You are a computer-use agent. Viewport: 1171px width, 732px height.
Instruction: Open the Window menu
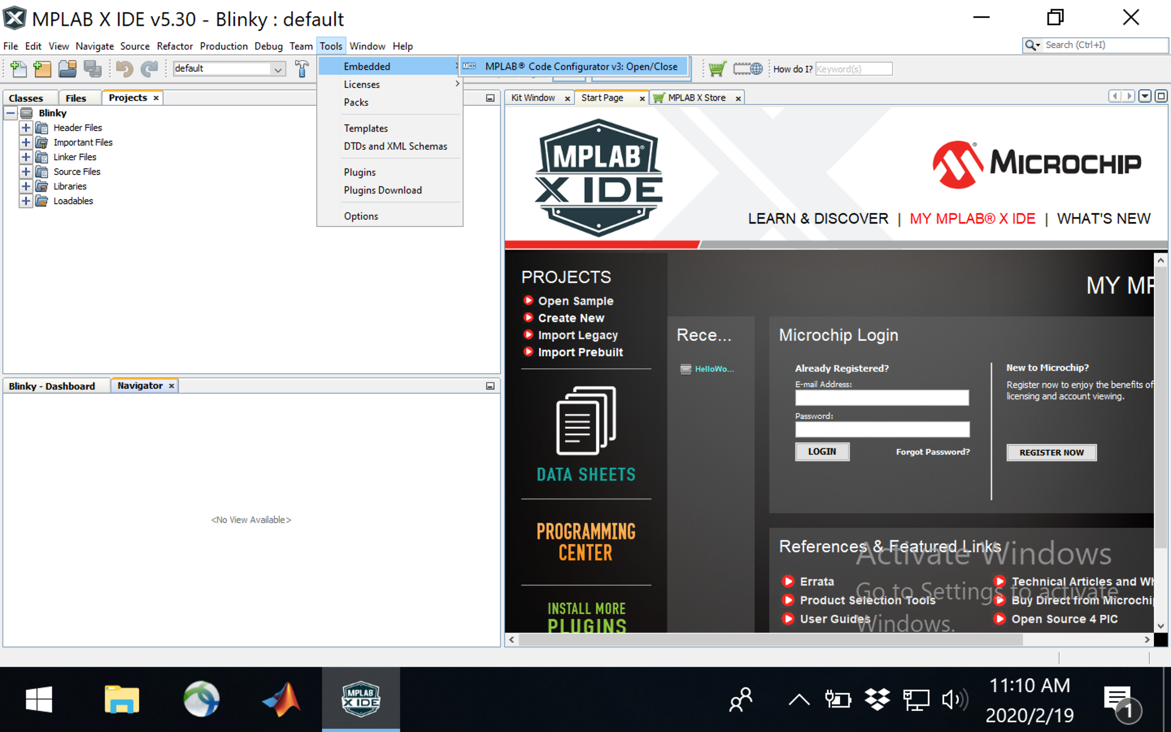[367, 46]
